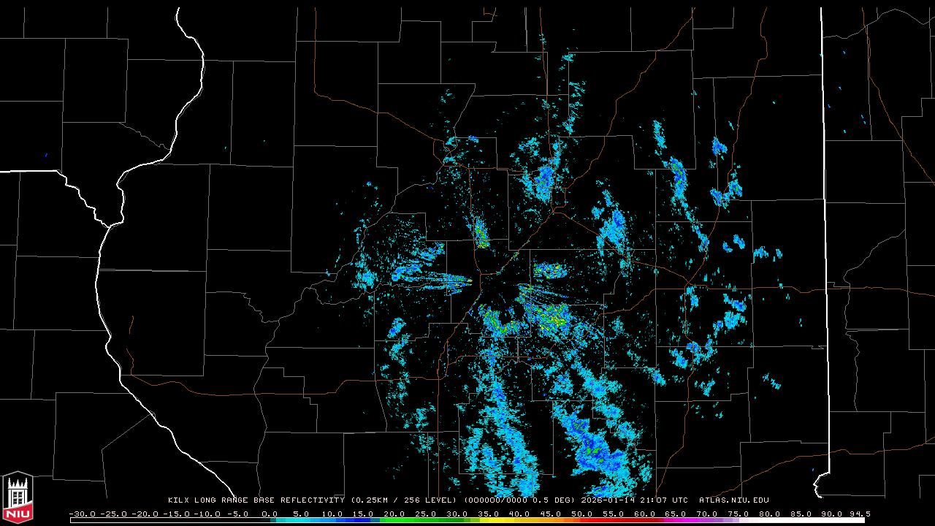935x526 pixels.
Task: Click the 20.0 dBZ green color on scale
Action: click(394, 520)
